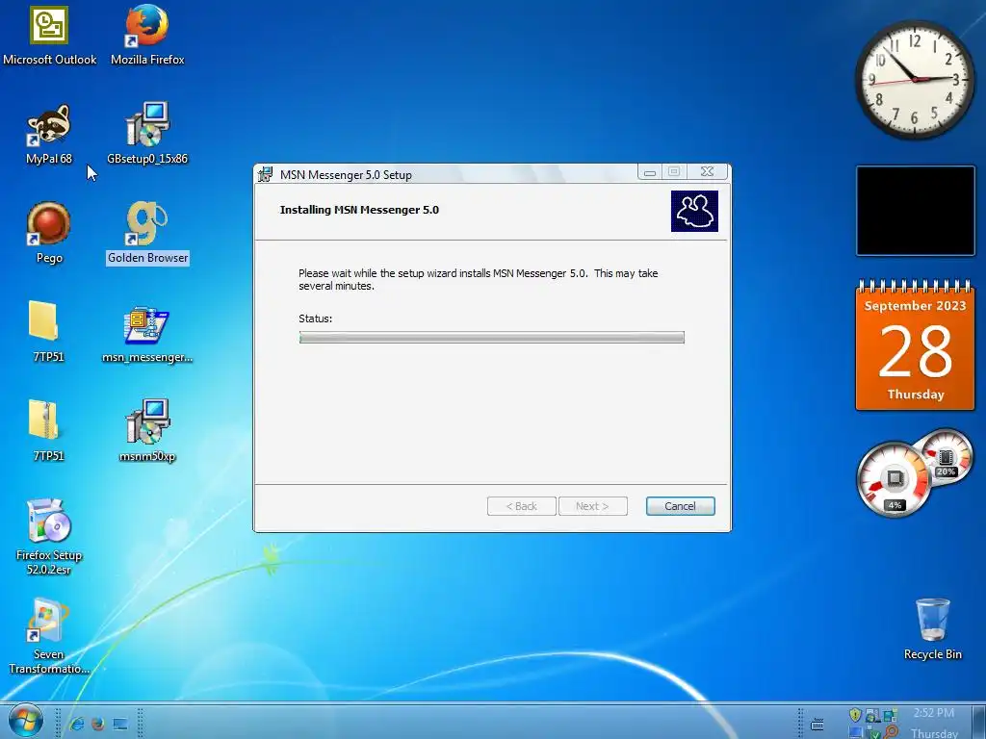986x739 pixels.
Task: Click the 'Status:' label
Action: (x=316, y=319)
